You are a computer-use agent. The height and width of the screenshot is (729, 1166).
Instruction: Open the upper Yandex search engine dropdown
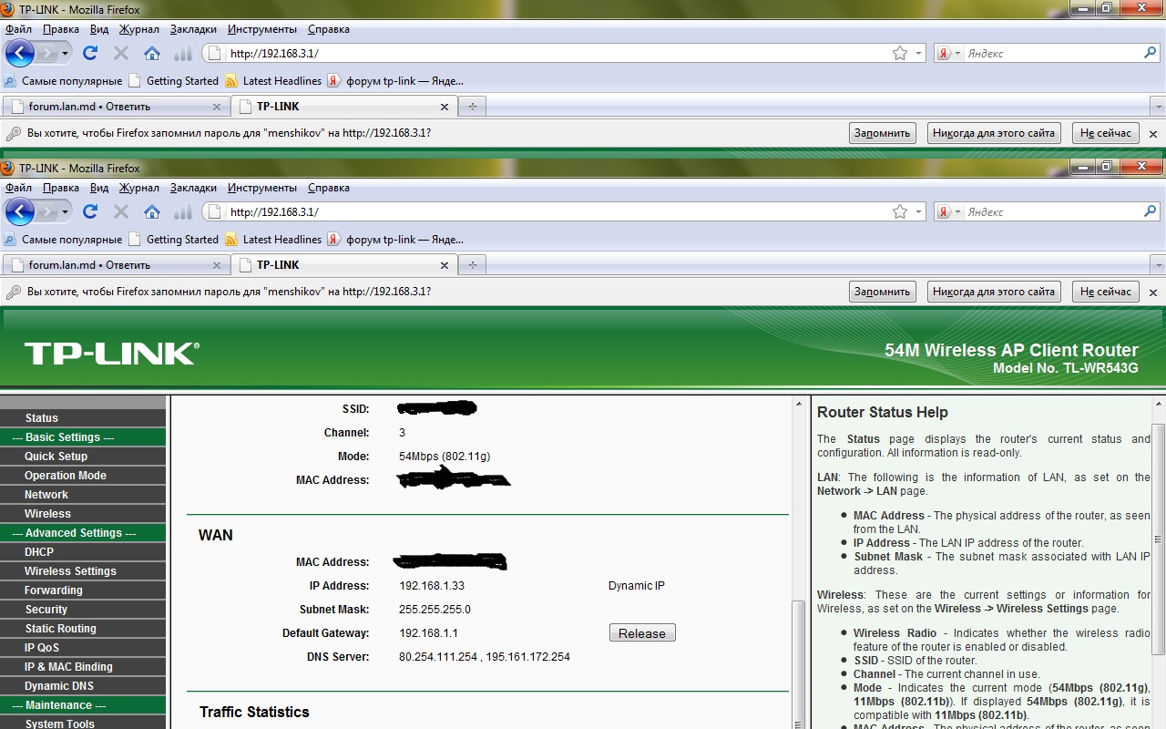pyautogui.click(x=949, y=53)
